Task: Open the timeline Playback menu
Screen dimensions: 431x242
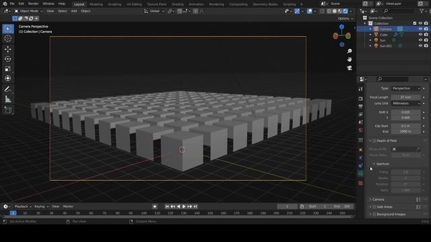Action: (x=23, y=206)
